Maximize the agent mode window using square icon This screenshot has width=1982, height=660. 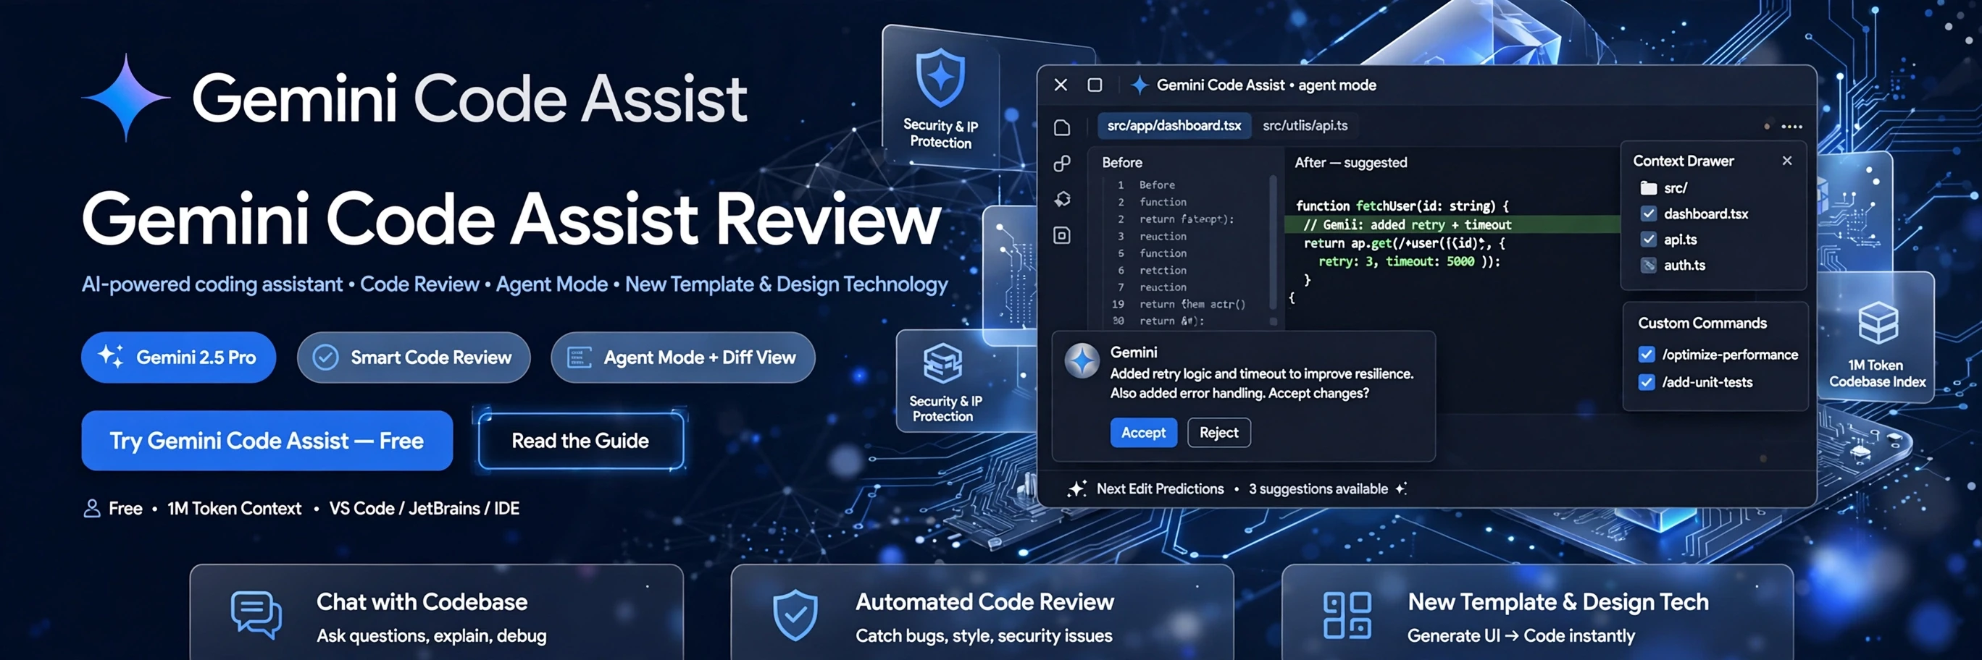click(1094, 85)
